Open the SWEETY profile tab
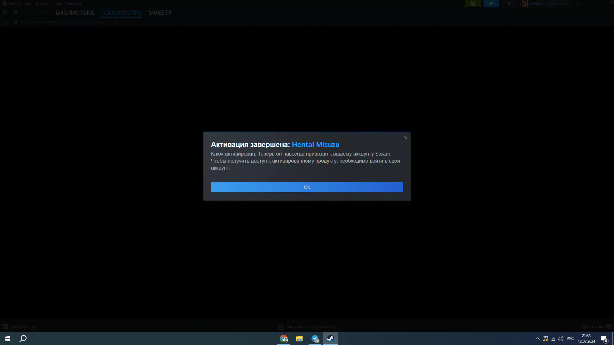 coord(160,13)
